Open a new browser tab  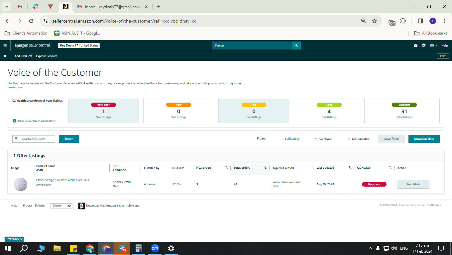pos(158,7)
